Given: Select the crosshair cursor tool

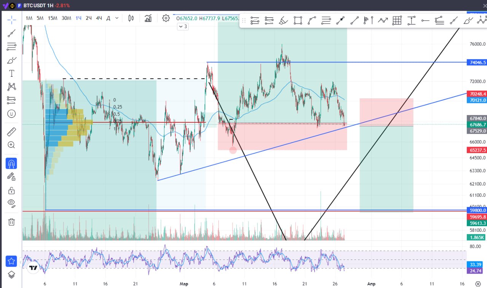Looking at the screenshot, I should (x=11, y=20).
